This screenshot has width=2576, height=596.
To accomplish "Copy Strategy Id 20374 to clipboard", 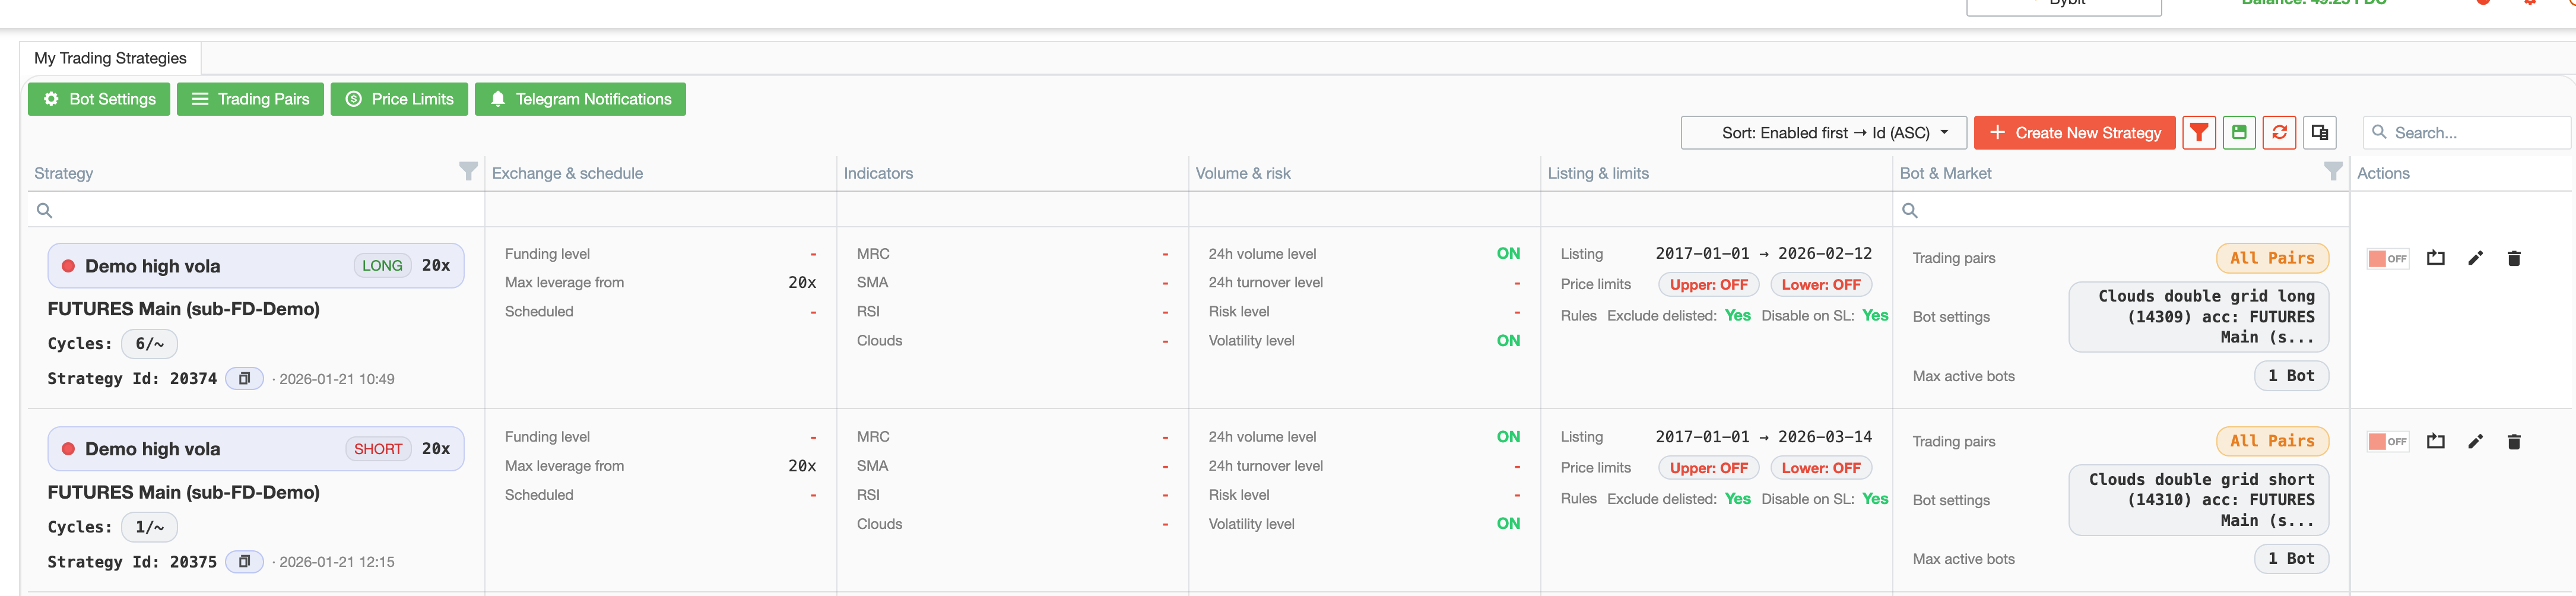I will (x=245, y=378).
